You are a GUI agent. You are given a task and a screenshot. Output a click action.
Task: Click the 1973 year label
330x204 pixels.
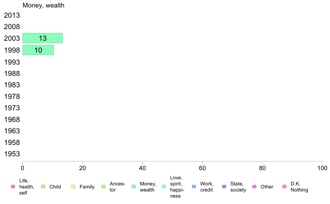coord(12,108)
